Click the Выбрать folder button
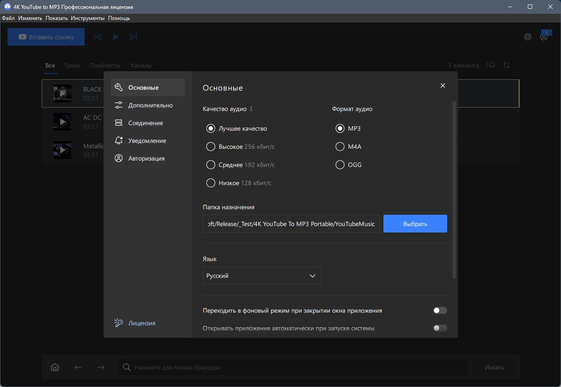The height and width of the screenshot is (387, 561). (x=415, y=224)
